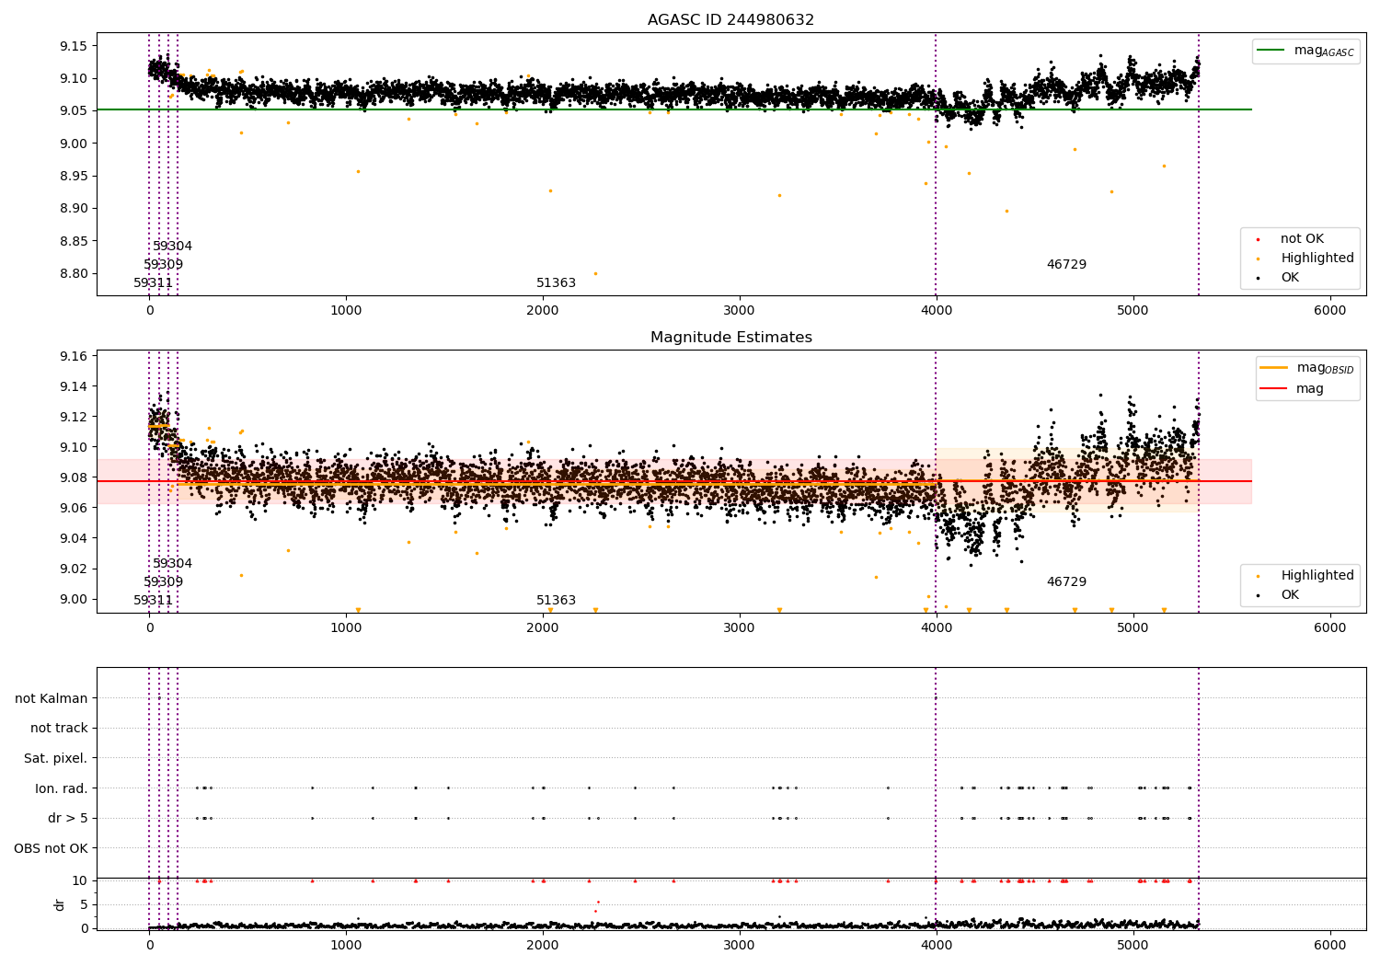Screen dimensions: 1380x966
Task: Click the 59309 annotation in the top plot
Action: click(x=163, y=265)
